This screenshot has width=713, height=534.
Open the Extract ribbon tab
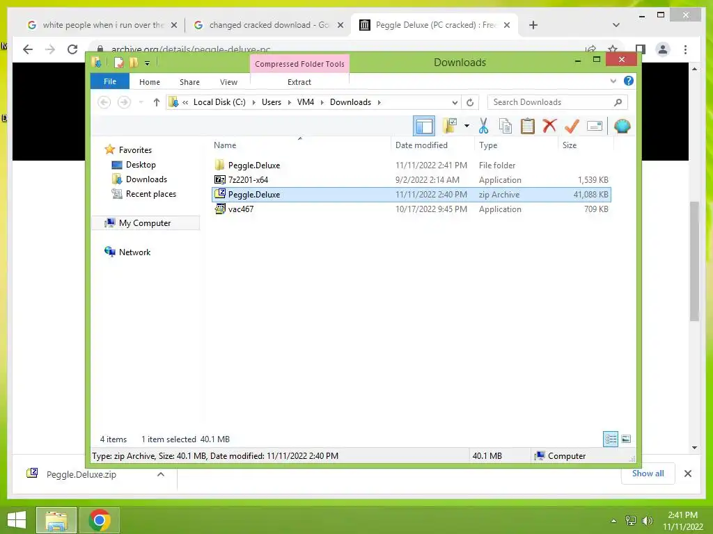coord(299,82)
